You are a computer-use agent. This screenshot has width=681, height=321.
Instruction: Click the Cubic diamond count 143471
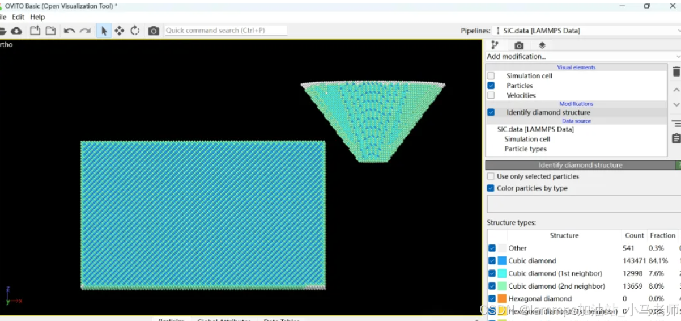(634, 261)
